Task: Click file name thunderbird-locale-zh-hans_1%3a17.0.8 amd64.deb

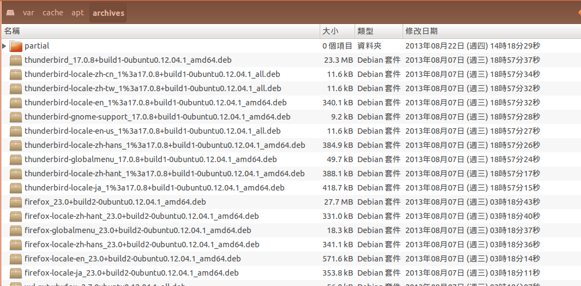Action: (165, 145)
